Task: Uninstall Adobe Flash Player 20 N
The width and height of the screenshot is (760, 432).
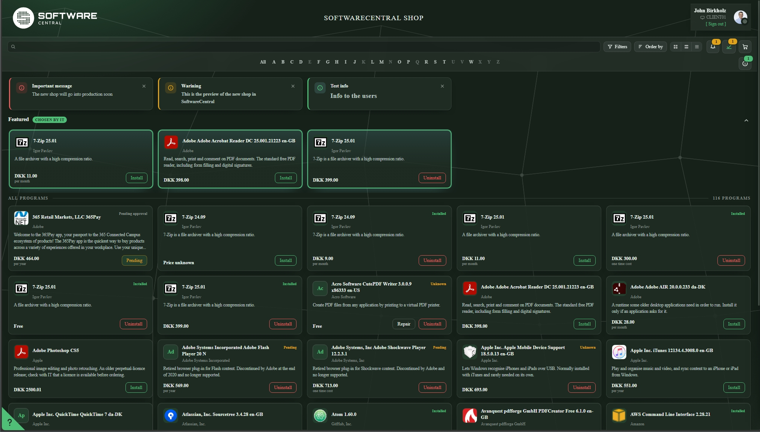Action: 283,388
